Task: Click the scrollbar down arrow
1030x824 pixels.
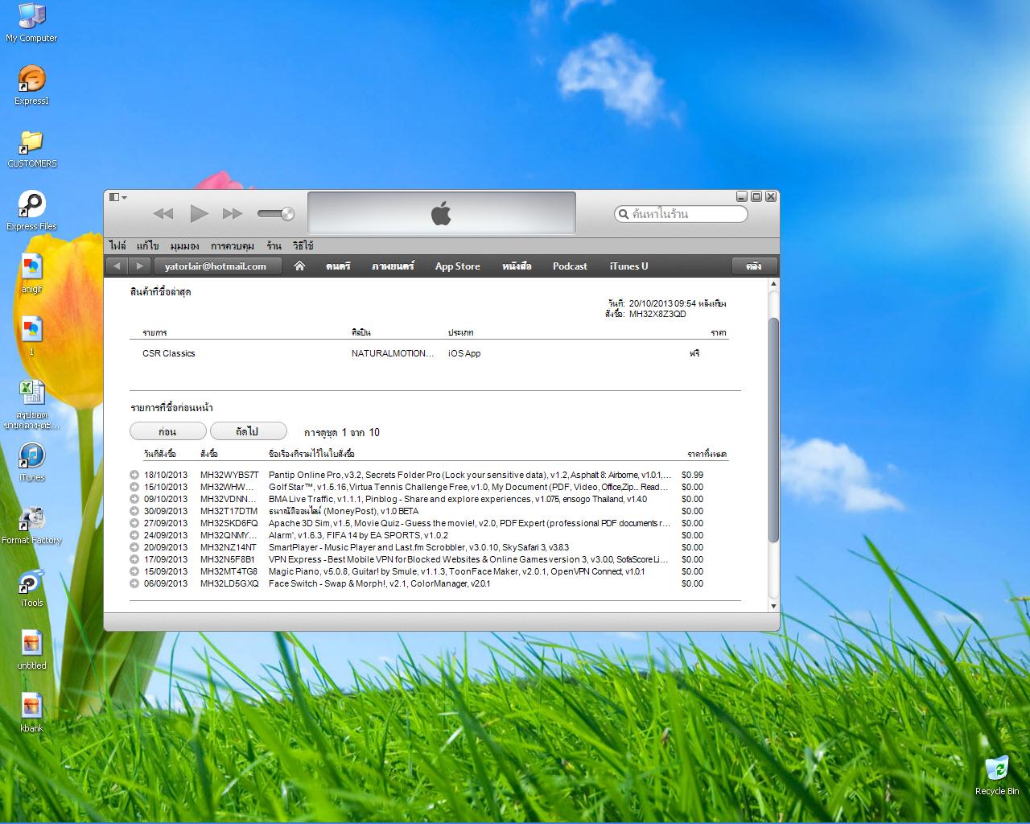Action: click(774, 606)
